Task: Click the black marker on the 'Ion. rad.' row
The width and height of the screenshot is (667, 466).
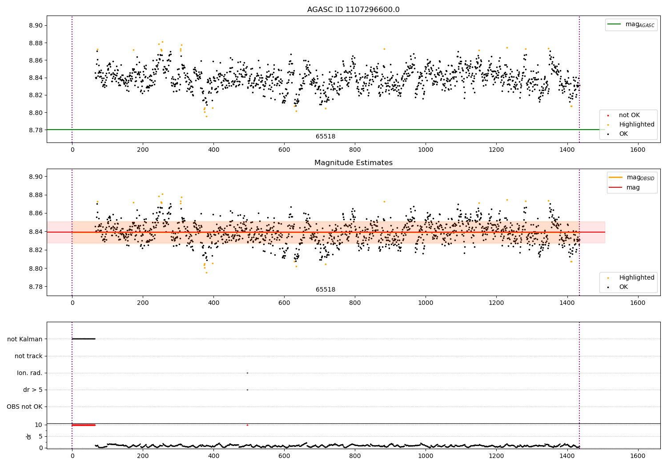Action: tap(247, 373)
